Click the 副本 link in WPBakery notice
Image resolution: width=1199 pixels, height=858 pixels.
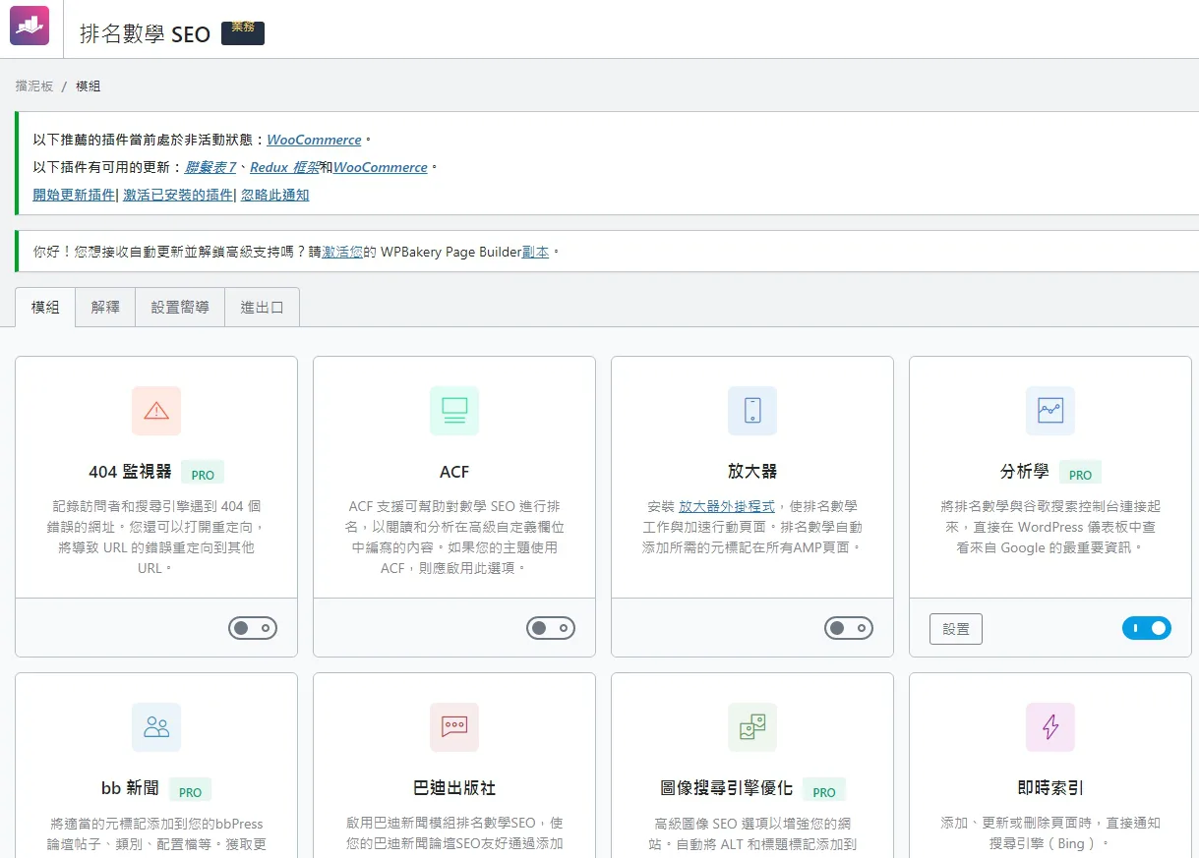click(x=535, y=252)
